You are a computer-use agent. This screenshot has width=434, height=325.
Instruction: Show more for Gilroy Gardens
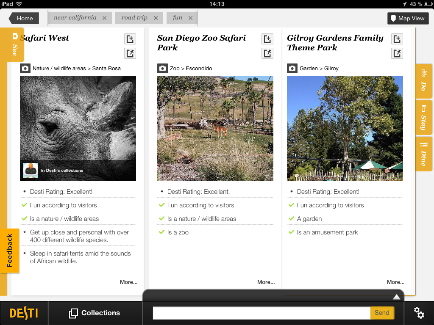(x=395, y=282)
